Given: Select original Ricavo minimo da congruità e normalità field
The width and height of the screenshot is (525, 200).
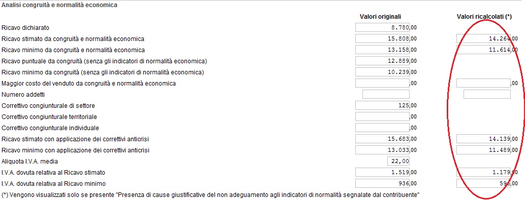Looking at the screenshot, I should (382, 50).
